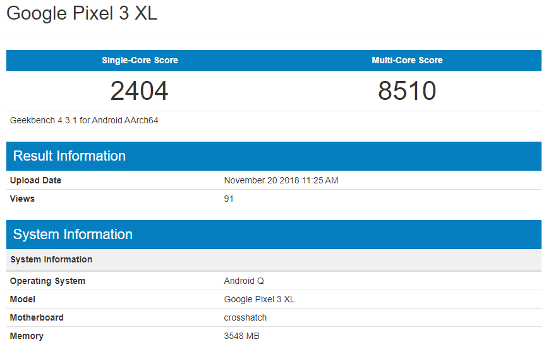Click the Motherboard row label

[37, 317]
